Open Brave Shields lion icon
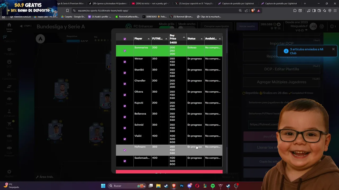The image size is (339, 190). pyautogui.click(x=253, y=11)
